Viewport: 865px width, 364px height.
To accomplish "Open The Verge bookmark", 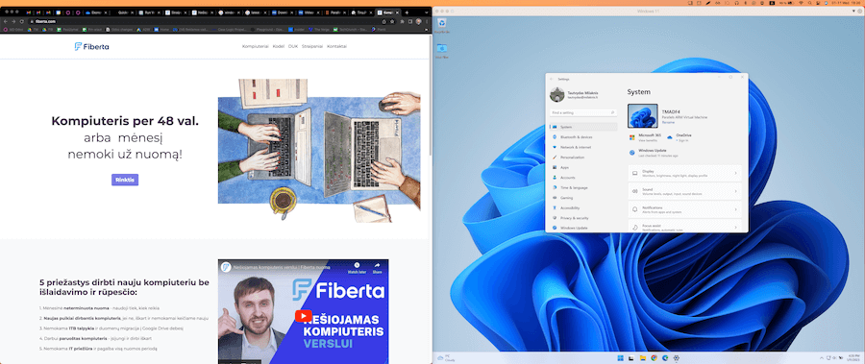I will pyautogui.click(x=319, y=29).
